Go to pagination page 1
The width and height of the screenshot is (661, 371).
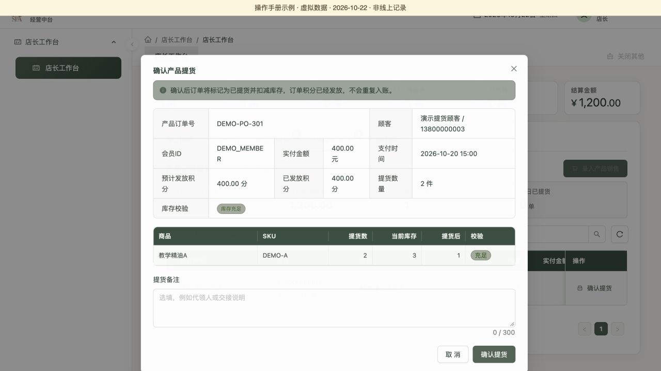[x=601, y=329]
